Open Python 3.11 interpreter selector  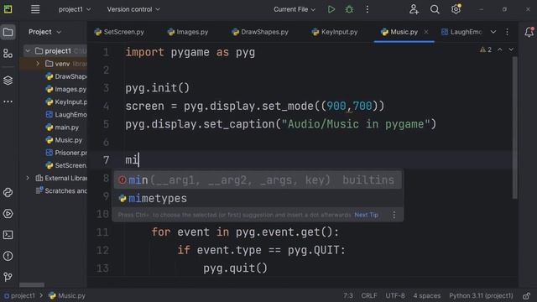[x=481, y=296]
